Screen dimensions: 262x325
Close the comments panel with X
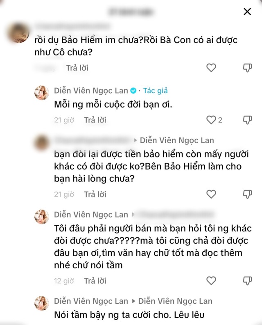[x=247, y=11]
